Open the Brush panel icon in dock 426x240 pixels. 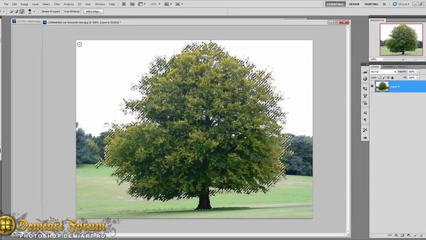coord(365,96)
